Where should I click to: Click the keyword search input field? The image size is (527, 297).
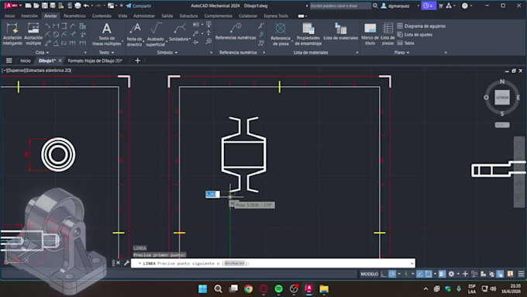pos(340,5)
